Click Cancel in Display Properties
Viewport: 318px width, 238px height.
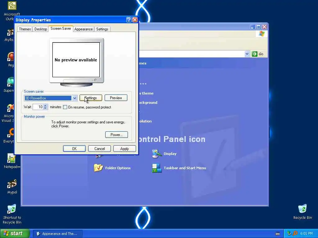(x=99, y=148)
